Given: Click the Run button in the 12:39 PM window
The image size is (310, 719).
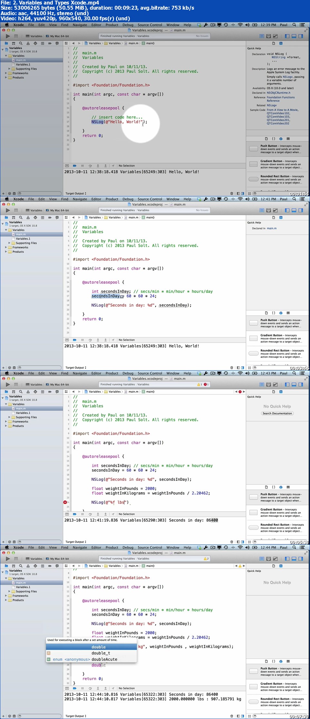Looking at the screenshot, I should (8, 36).
